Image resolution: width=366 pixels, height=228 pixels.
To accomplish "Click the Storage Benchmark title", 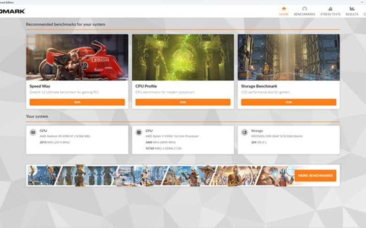I will click(259, 86).
